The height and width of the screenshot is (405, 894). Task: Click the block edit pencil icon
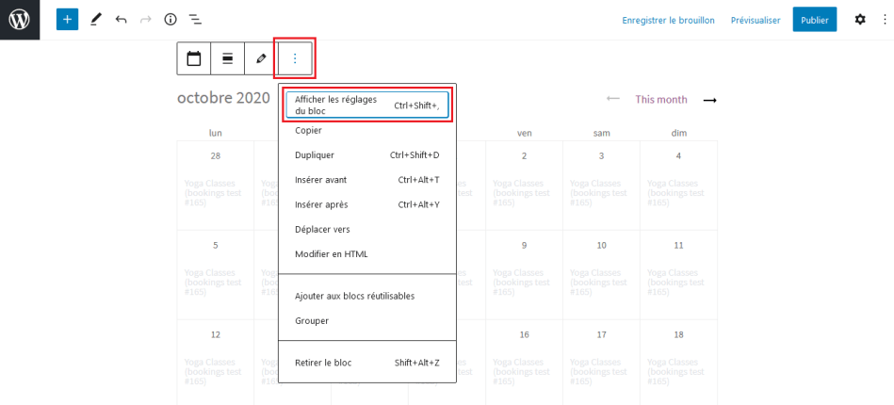(261, 58)
